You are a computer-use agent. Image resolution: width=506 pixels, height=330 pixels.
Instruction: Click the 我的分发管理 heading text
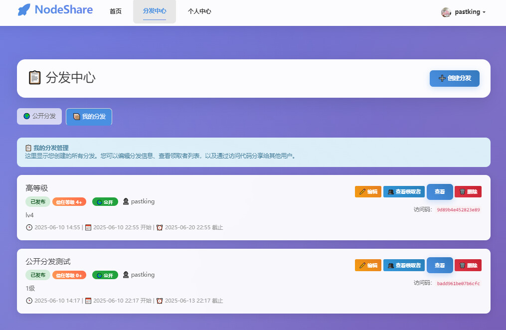click(51, 148)
